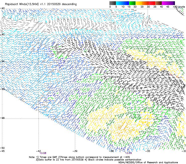Viewport: 186px width, 164px height.
Task: Click the 'Times are GMT' note line
Action: (x=79, y=157)
